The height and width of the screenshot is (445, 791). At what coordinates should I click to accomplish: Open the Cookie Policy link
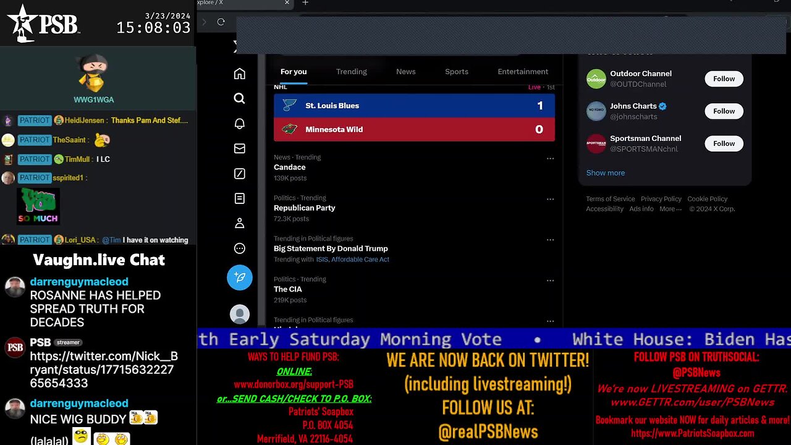pyautogui.click(x=708, y=199)
